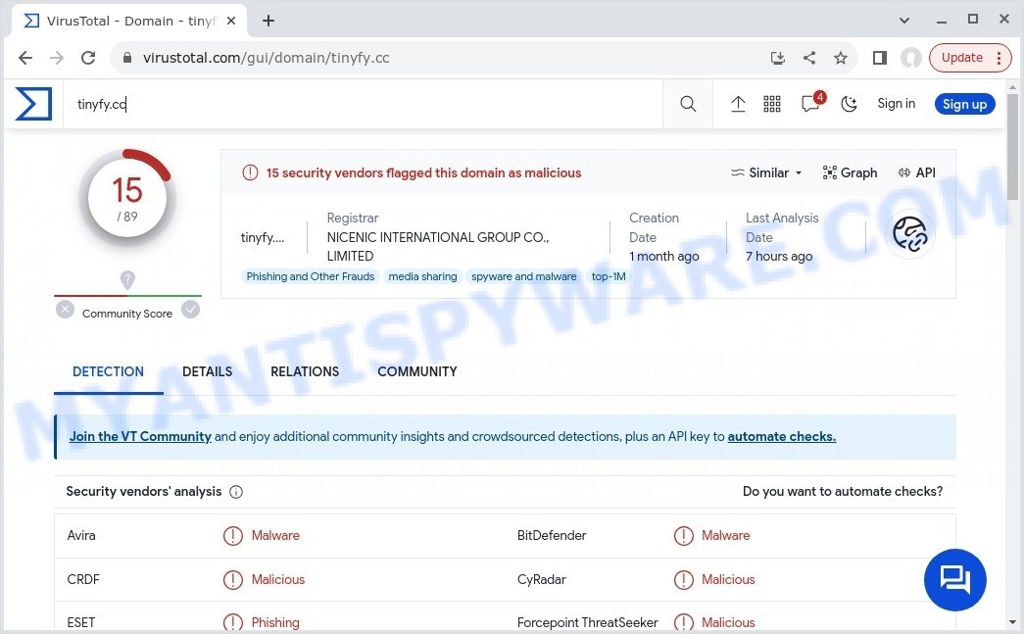1024x634 pixels.
Task: Click the Sign up button
Action: [964, 104]
